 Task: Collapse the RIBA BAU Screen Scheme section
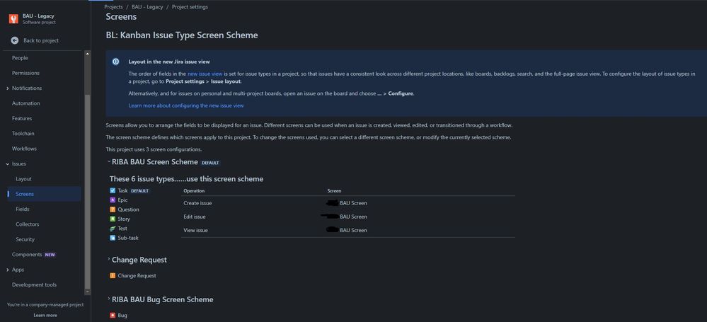point(109,161)
